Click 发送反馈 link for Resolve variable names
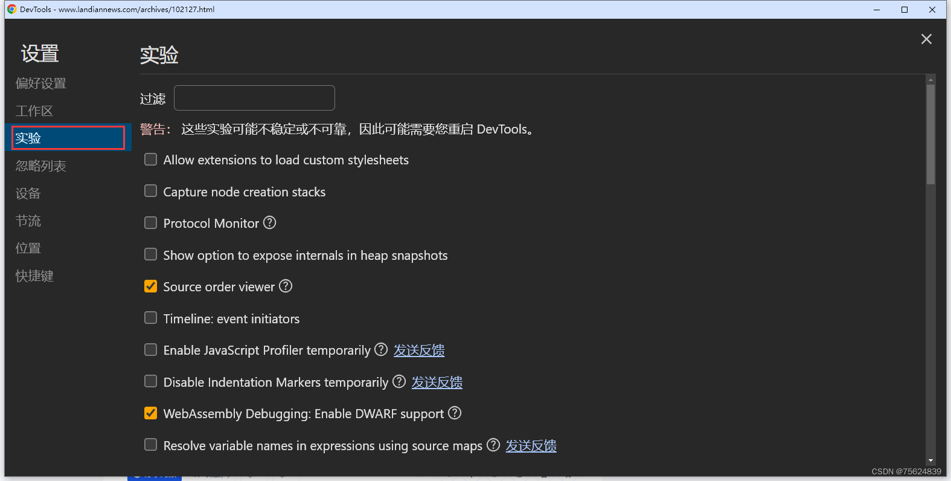The height and width of the screenshot is (481, 951). click(531, 445)
